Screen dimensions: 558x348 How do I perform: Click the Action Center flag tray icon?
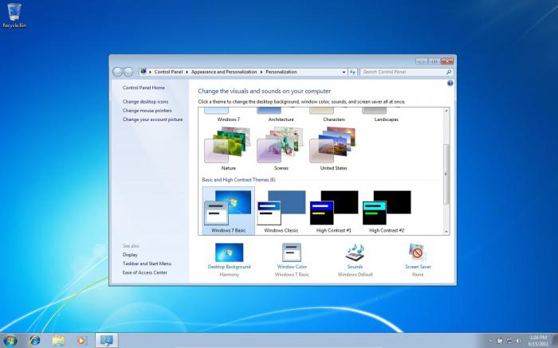coord(500,341)
